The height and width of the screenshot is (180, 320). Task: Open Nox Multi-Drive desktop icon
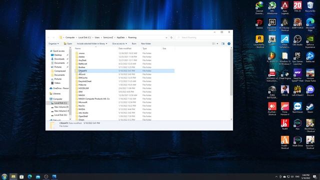297,141
